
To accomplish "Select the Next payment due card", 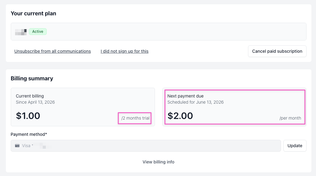I will [x=234, y=107].
